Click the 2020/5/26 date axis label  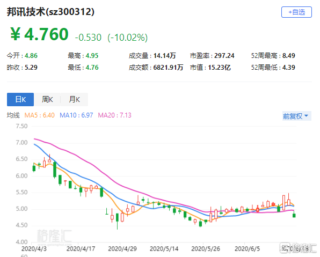tap(206, 249)
